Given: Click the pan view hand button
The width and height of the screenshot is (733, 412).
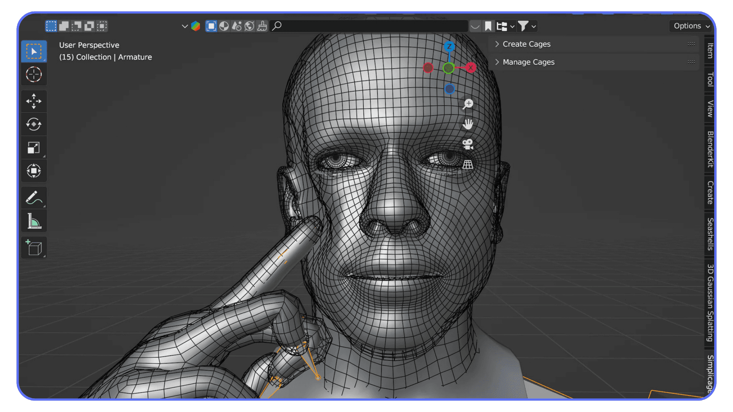Looking at the screenshot, I should point(468,124).
